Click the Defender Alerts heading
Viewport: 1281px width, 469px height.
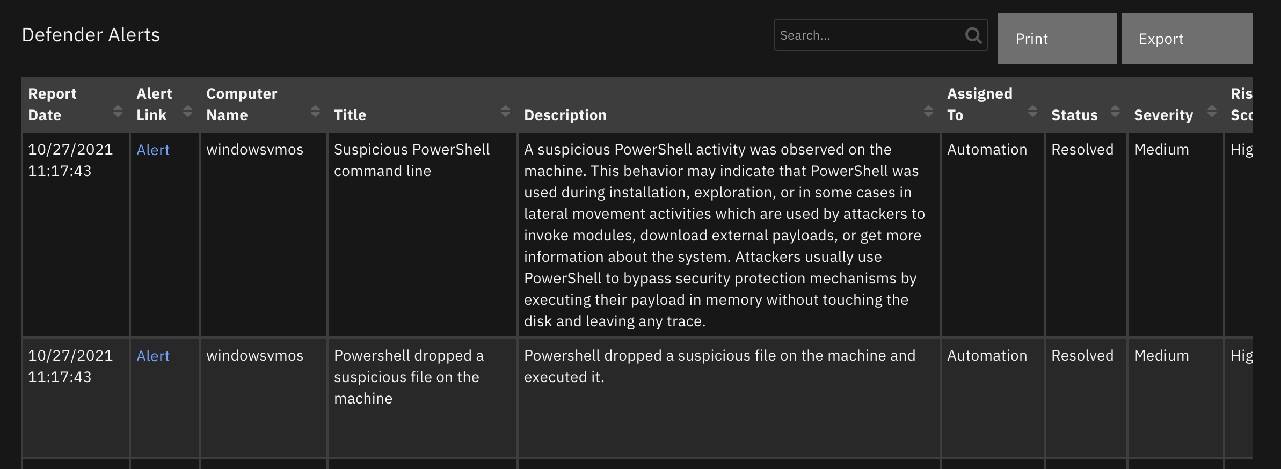91,35
